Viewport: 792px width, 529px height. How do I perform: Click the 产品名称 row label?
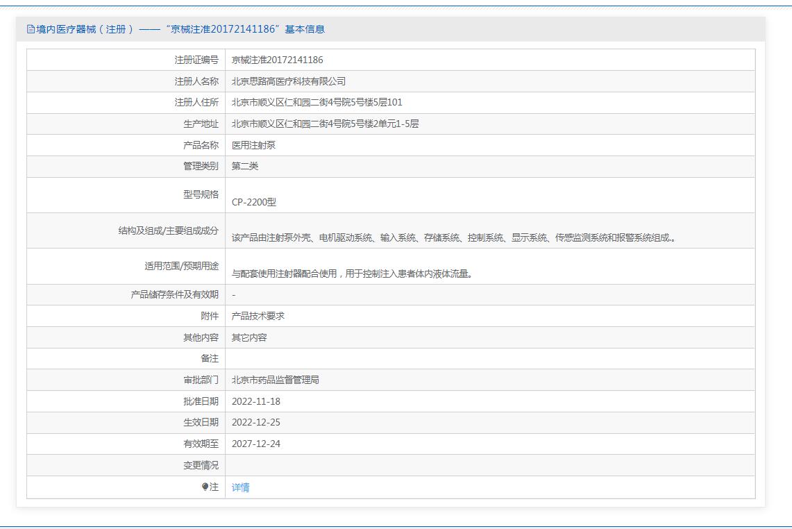click(201, 146)
